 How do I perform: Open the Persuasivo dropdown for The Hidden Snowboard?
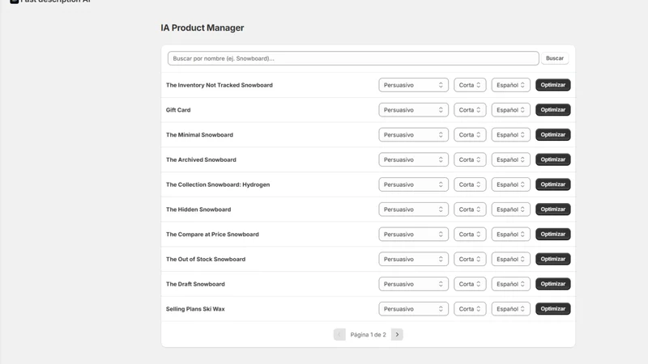click(x=413, y=210)
